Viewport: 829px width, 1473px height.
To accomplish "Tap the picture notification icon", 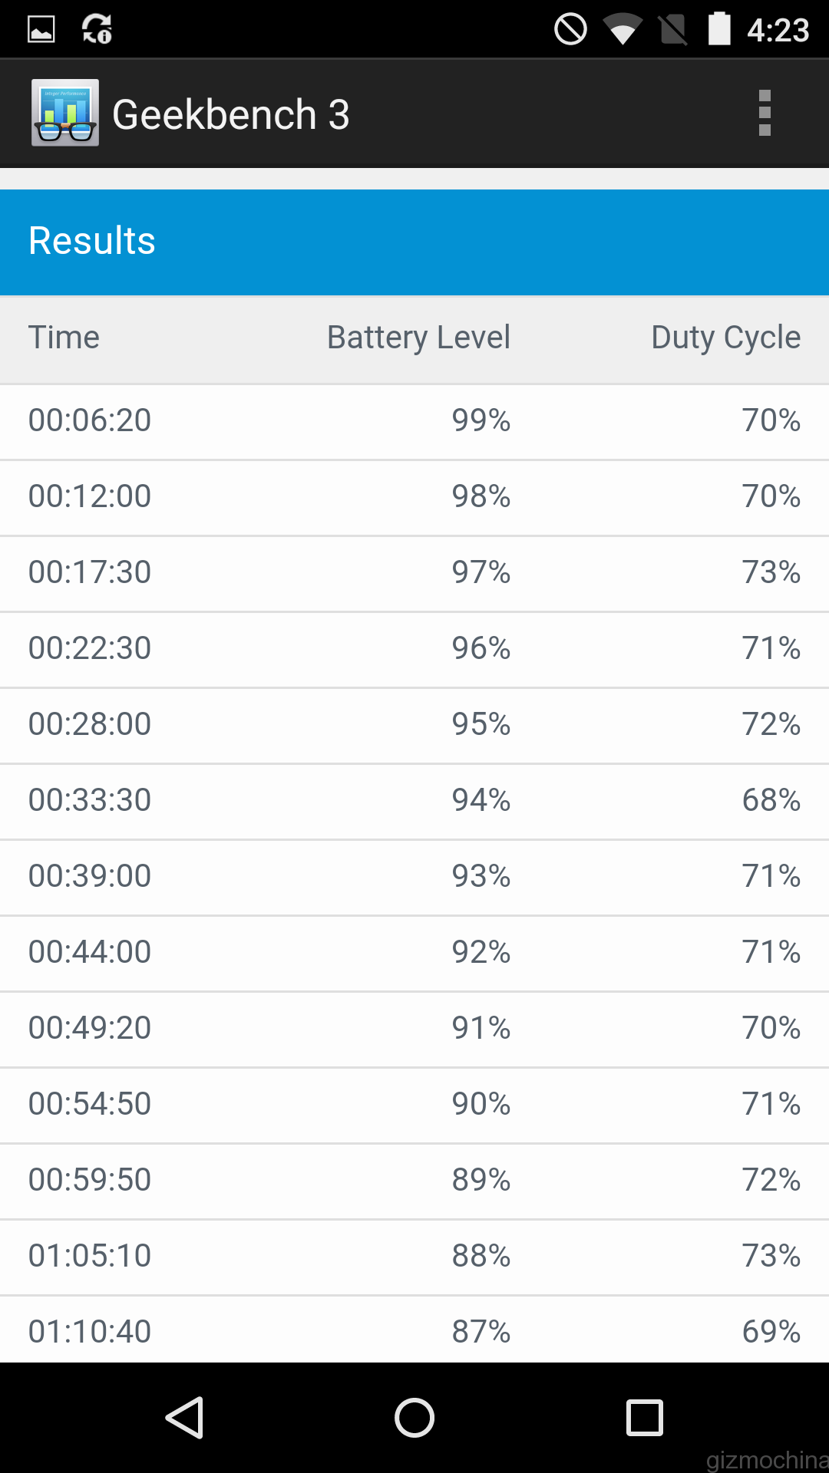I will (x=41, y=29).
